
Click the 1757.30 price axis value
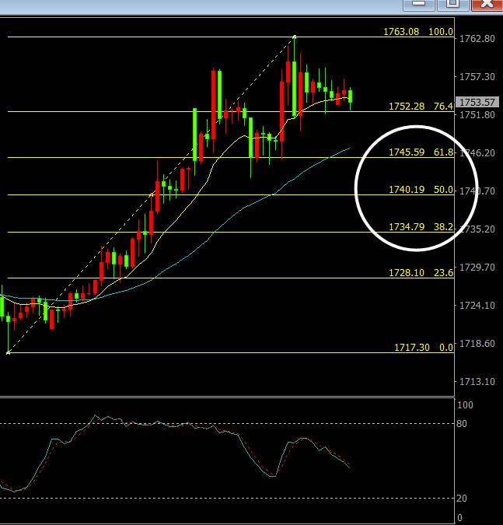pos(477,77)
